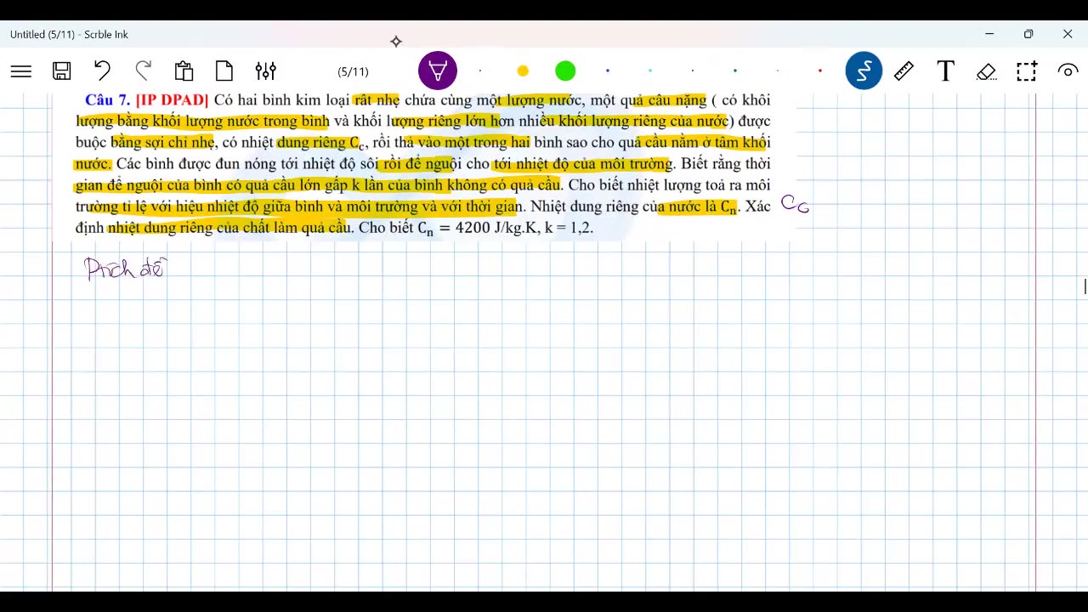Open the hamburger menu

[21, 71]
